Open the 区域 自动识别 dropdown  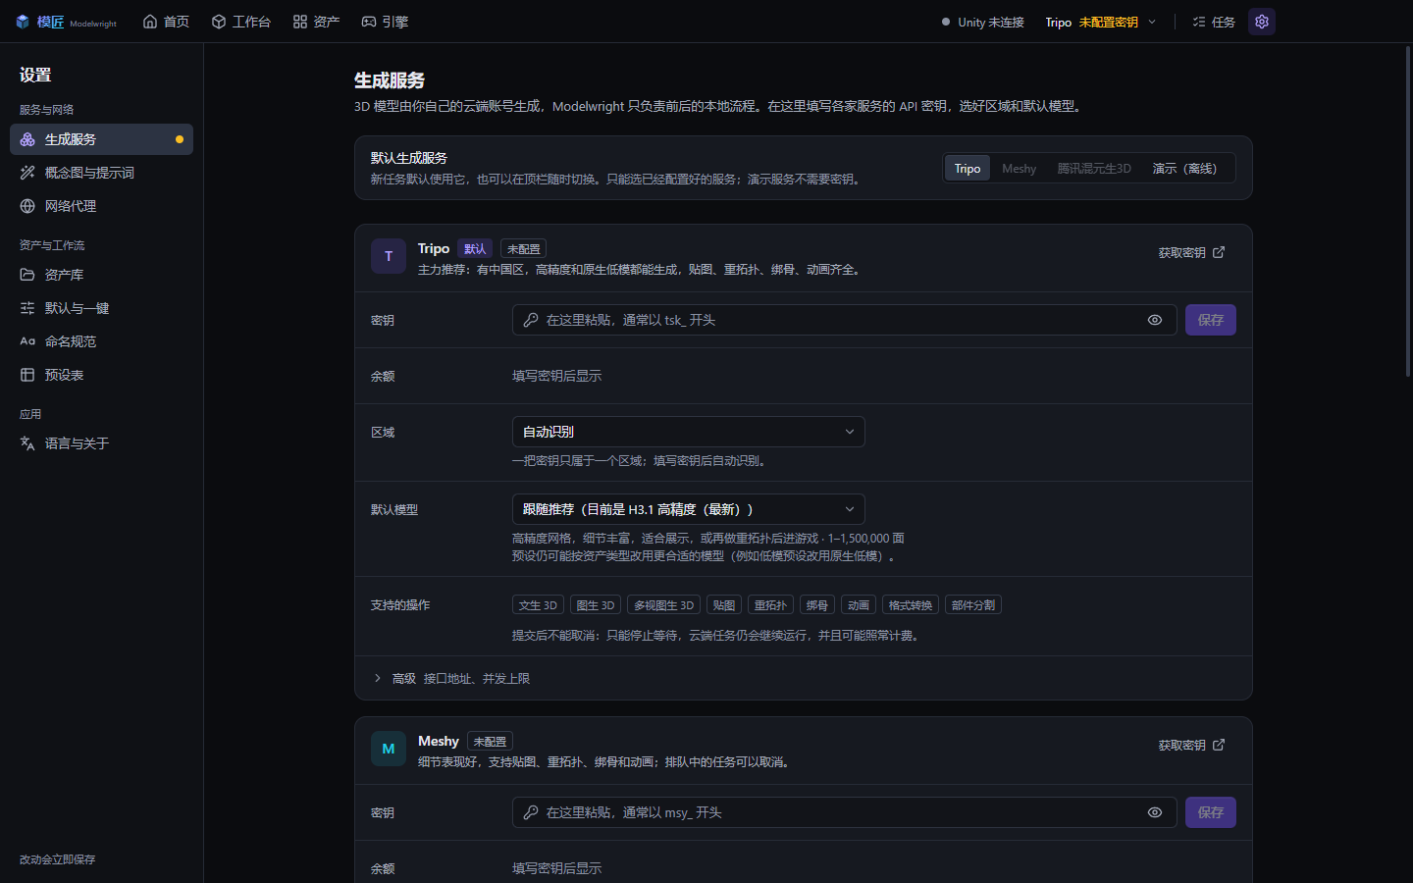pos(688,432)
